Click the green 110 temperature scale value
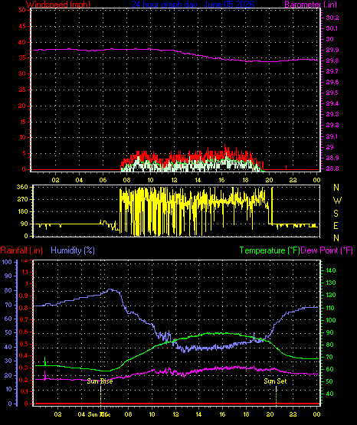This screenshot has height=425, width=357. coord(330,308)
